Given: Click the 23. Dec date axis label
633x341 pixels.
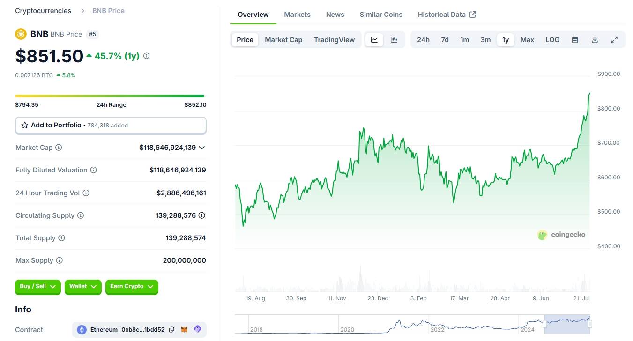Looking at the screenshot, I should click(378, 298).
